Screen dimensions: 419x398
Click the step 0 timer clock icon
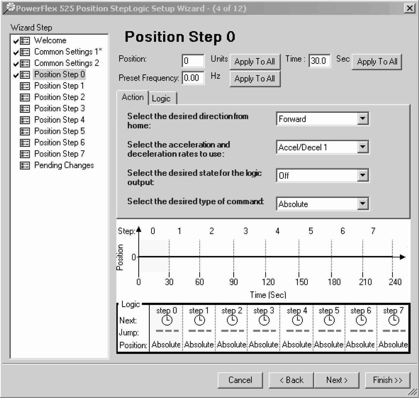coord(167,321)
